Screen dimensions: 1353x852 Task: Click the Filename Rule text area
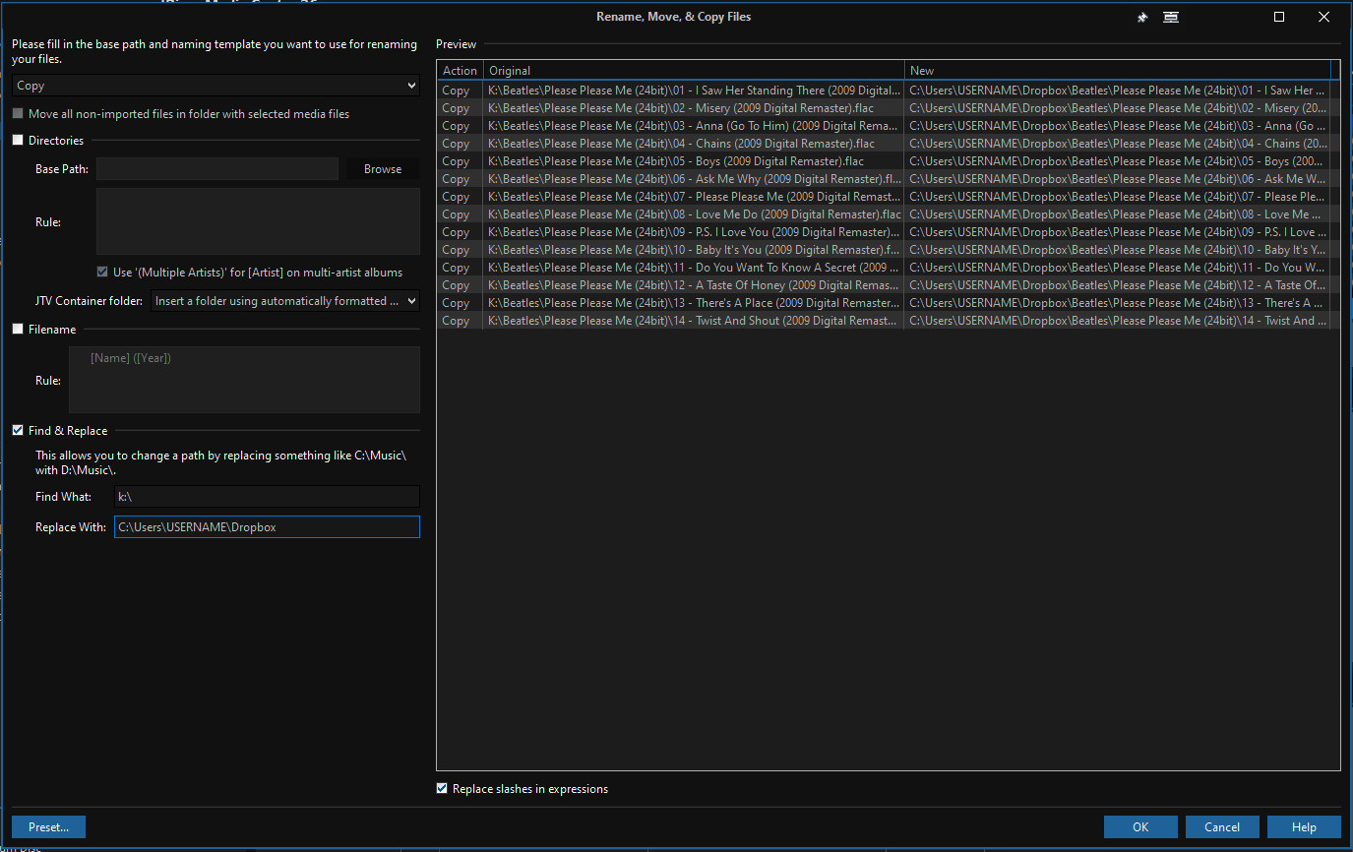[244, 380]
